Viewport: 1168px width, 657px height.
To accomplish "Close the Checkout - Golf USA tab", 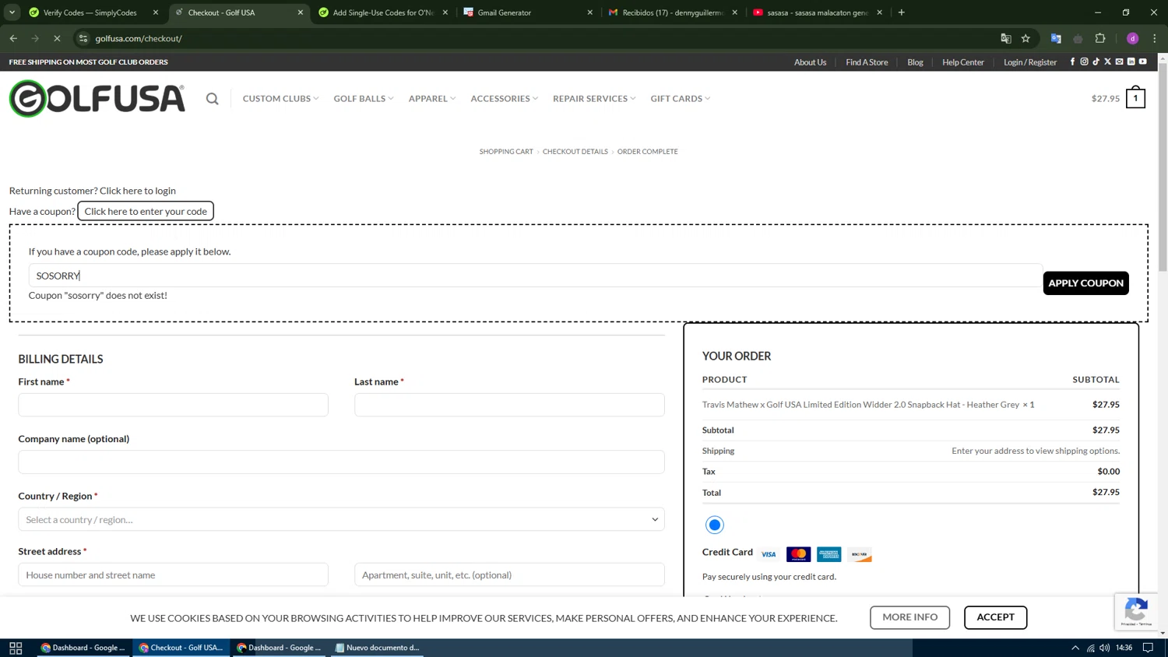I will coord(301,12).
